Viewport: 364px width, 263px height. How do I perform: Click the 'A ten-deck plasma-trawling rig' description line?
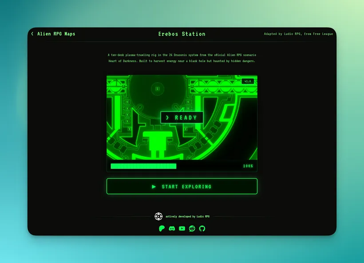(x=182, y=55)
